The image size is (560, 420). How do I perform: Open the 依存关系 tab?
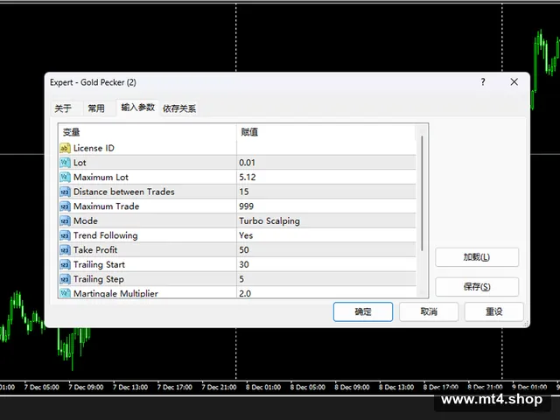click(x=179, y=108)
